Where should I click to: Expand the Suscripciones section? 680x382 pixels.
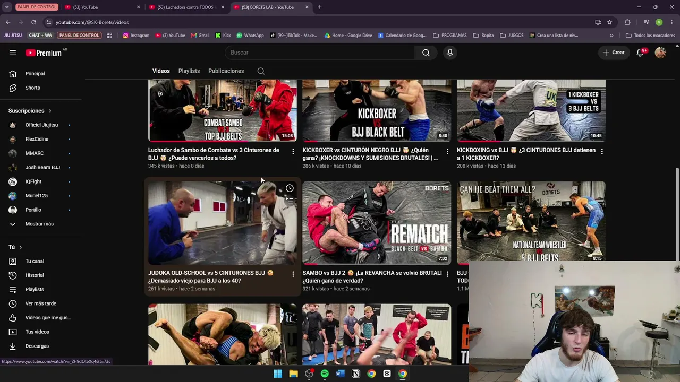click(x=30, y=111)
